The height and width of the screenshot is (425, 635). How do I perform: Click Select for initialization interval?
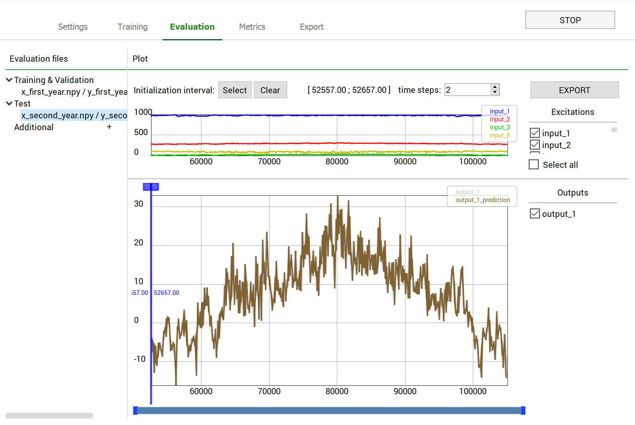click(235, 90)
